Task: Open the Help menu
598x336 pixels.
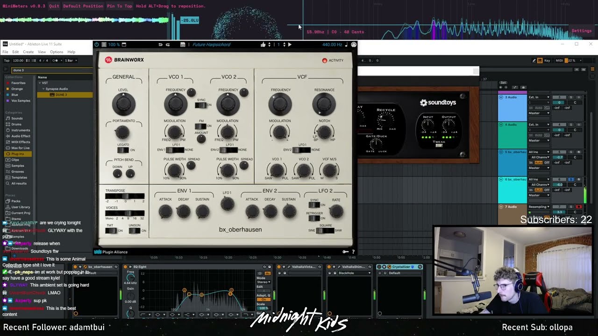Action: [71, 52]
